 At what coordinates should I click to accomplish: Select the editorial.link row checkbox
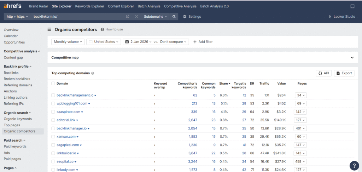coord(53,120)
